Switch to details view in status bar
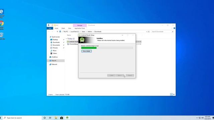 coord(171,94)
